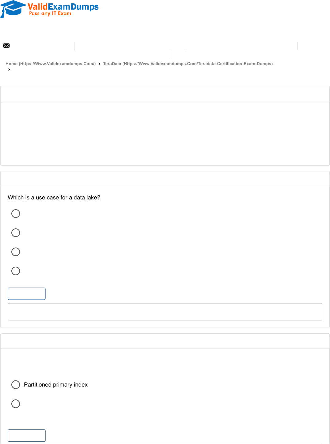Open the Home breadcrumb link

tap(51, 64)
